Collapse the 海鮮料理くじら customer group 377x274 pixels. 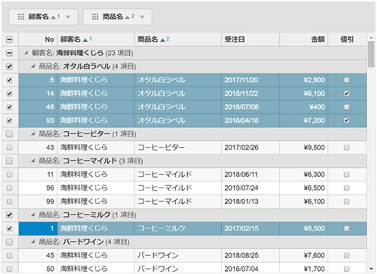[x=27, y=53]
